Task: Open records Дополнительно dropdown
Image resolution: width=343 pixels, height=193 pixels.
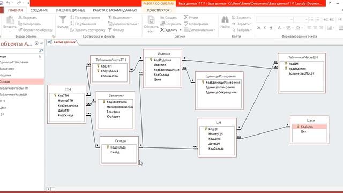Action: click(199, 30)
